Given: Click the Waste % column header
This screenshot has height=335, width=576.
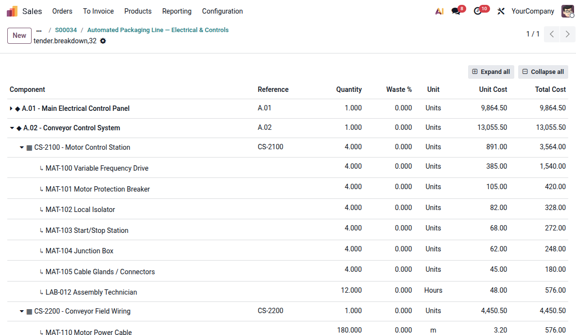Looking at the screenshot, I should (399, 89).
